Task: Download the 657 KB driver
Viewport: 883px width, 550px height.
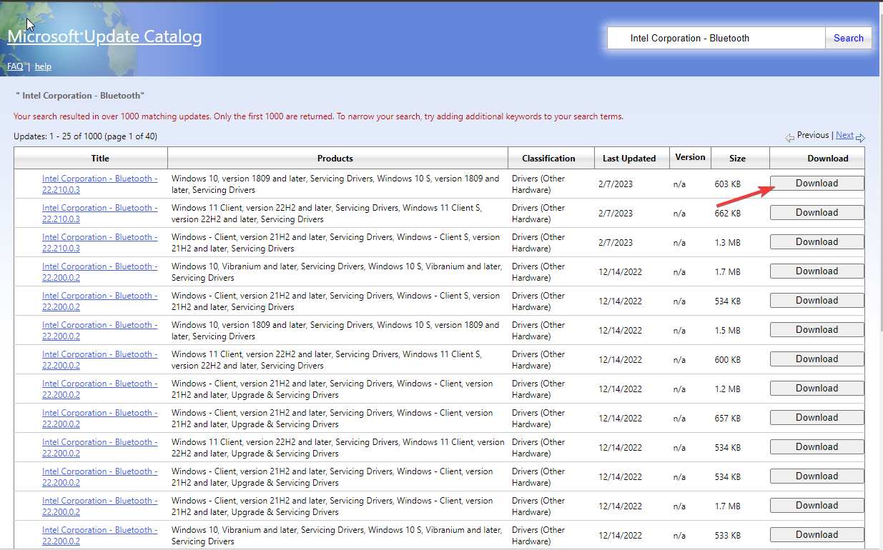Action: tap(817, 418)
